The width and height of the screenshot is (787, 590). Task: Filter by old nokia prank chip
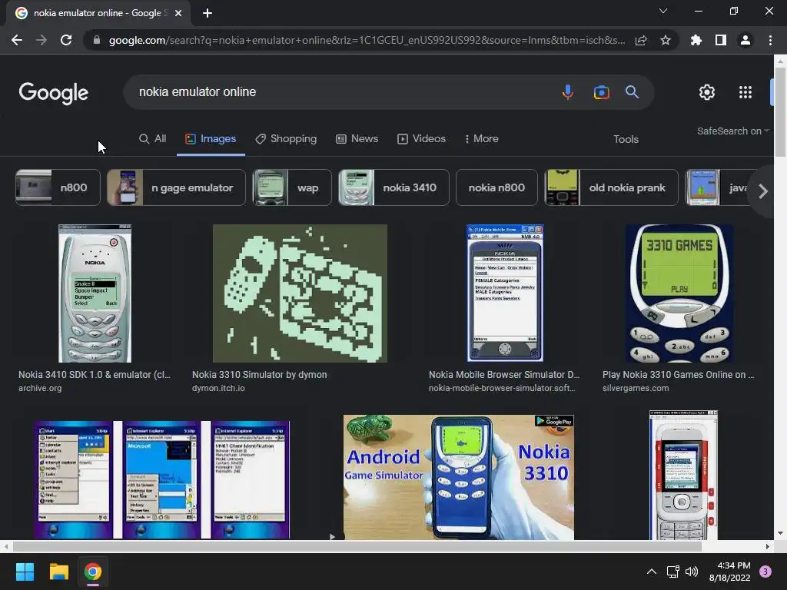[611, 187]
